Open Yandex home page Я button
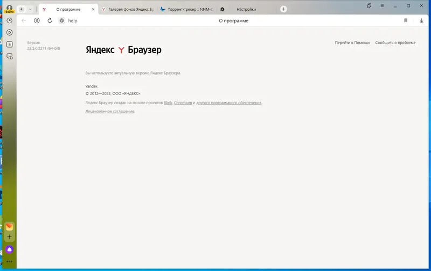This screenshot has width=431, height=271. coord(37,21)
